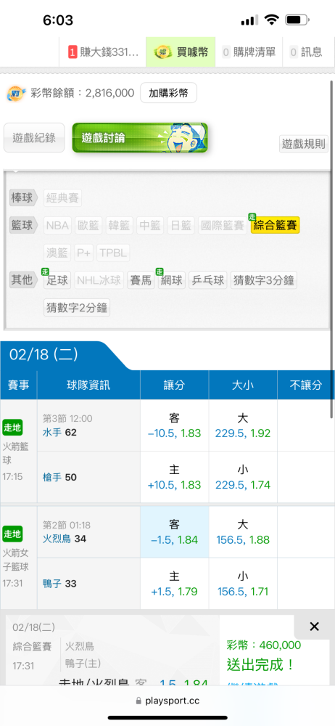Select 猜數字3分鐘 game

point(264,280)
